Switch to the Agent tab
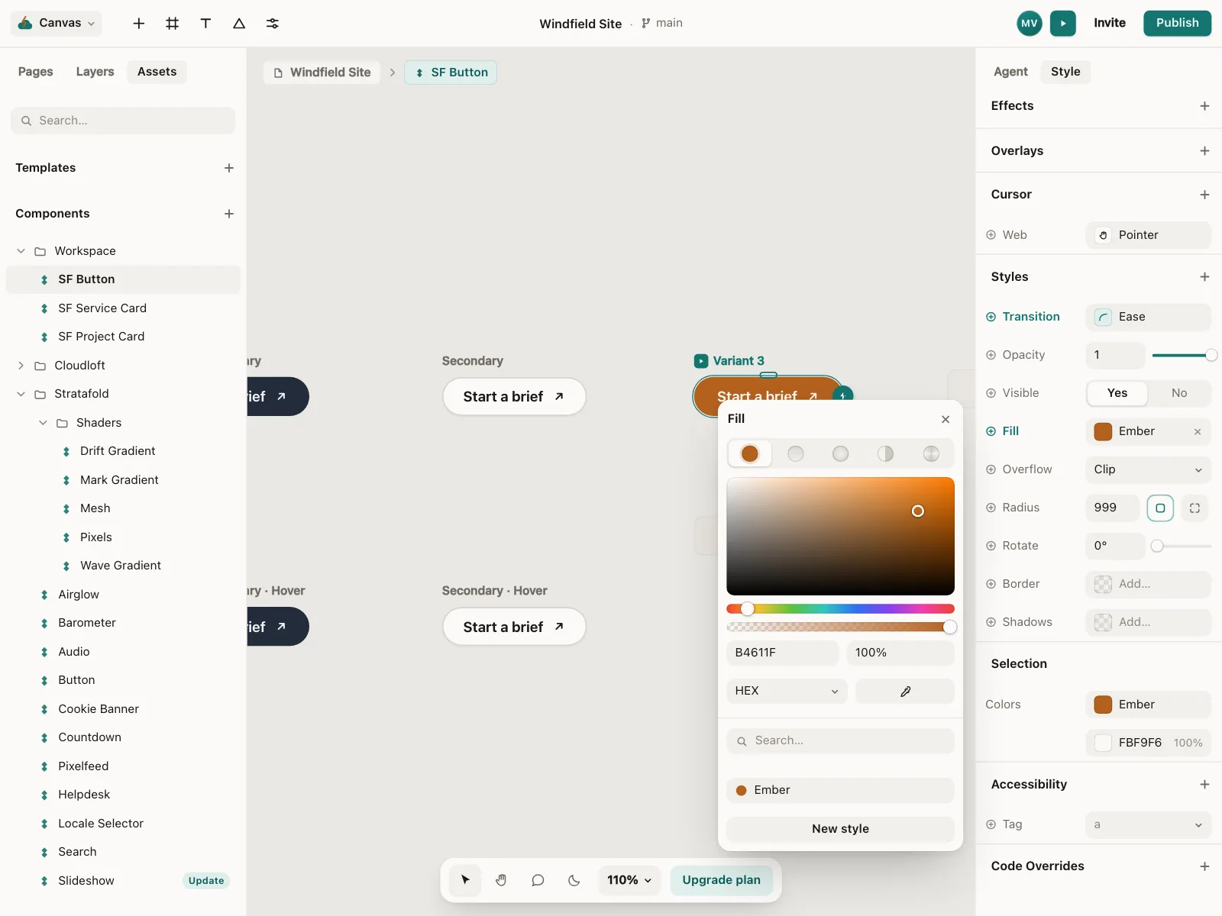The image size is (1222, 916). [1010, 72]
